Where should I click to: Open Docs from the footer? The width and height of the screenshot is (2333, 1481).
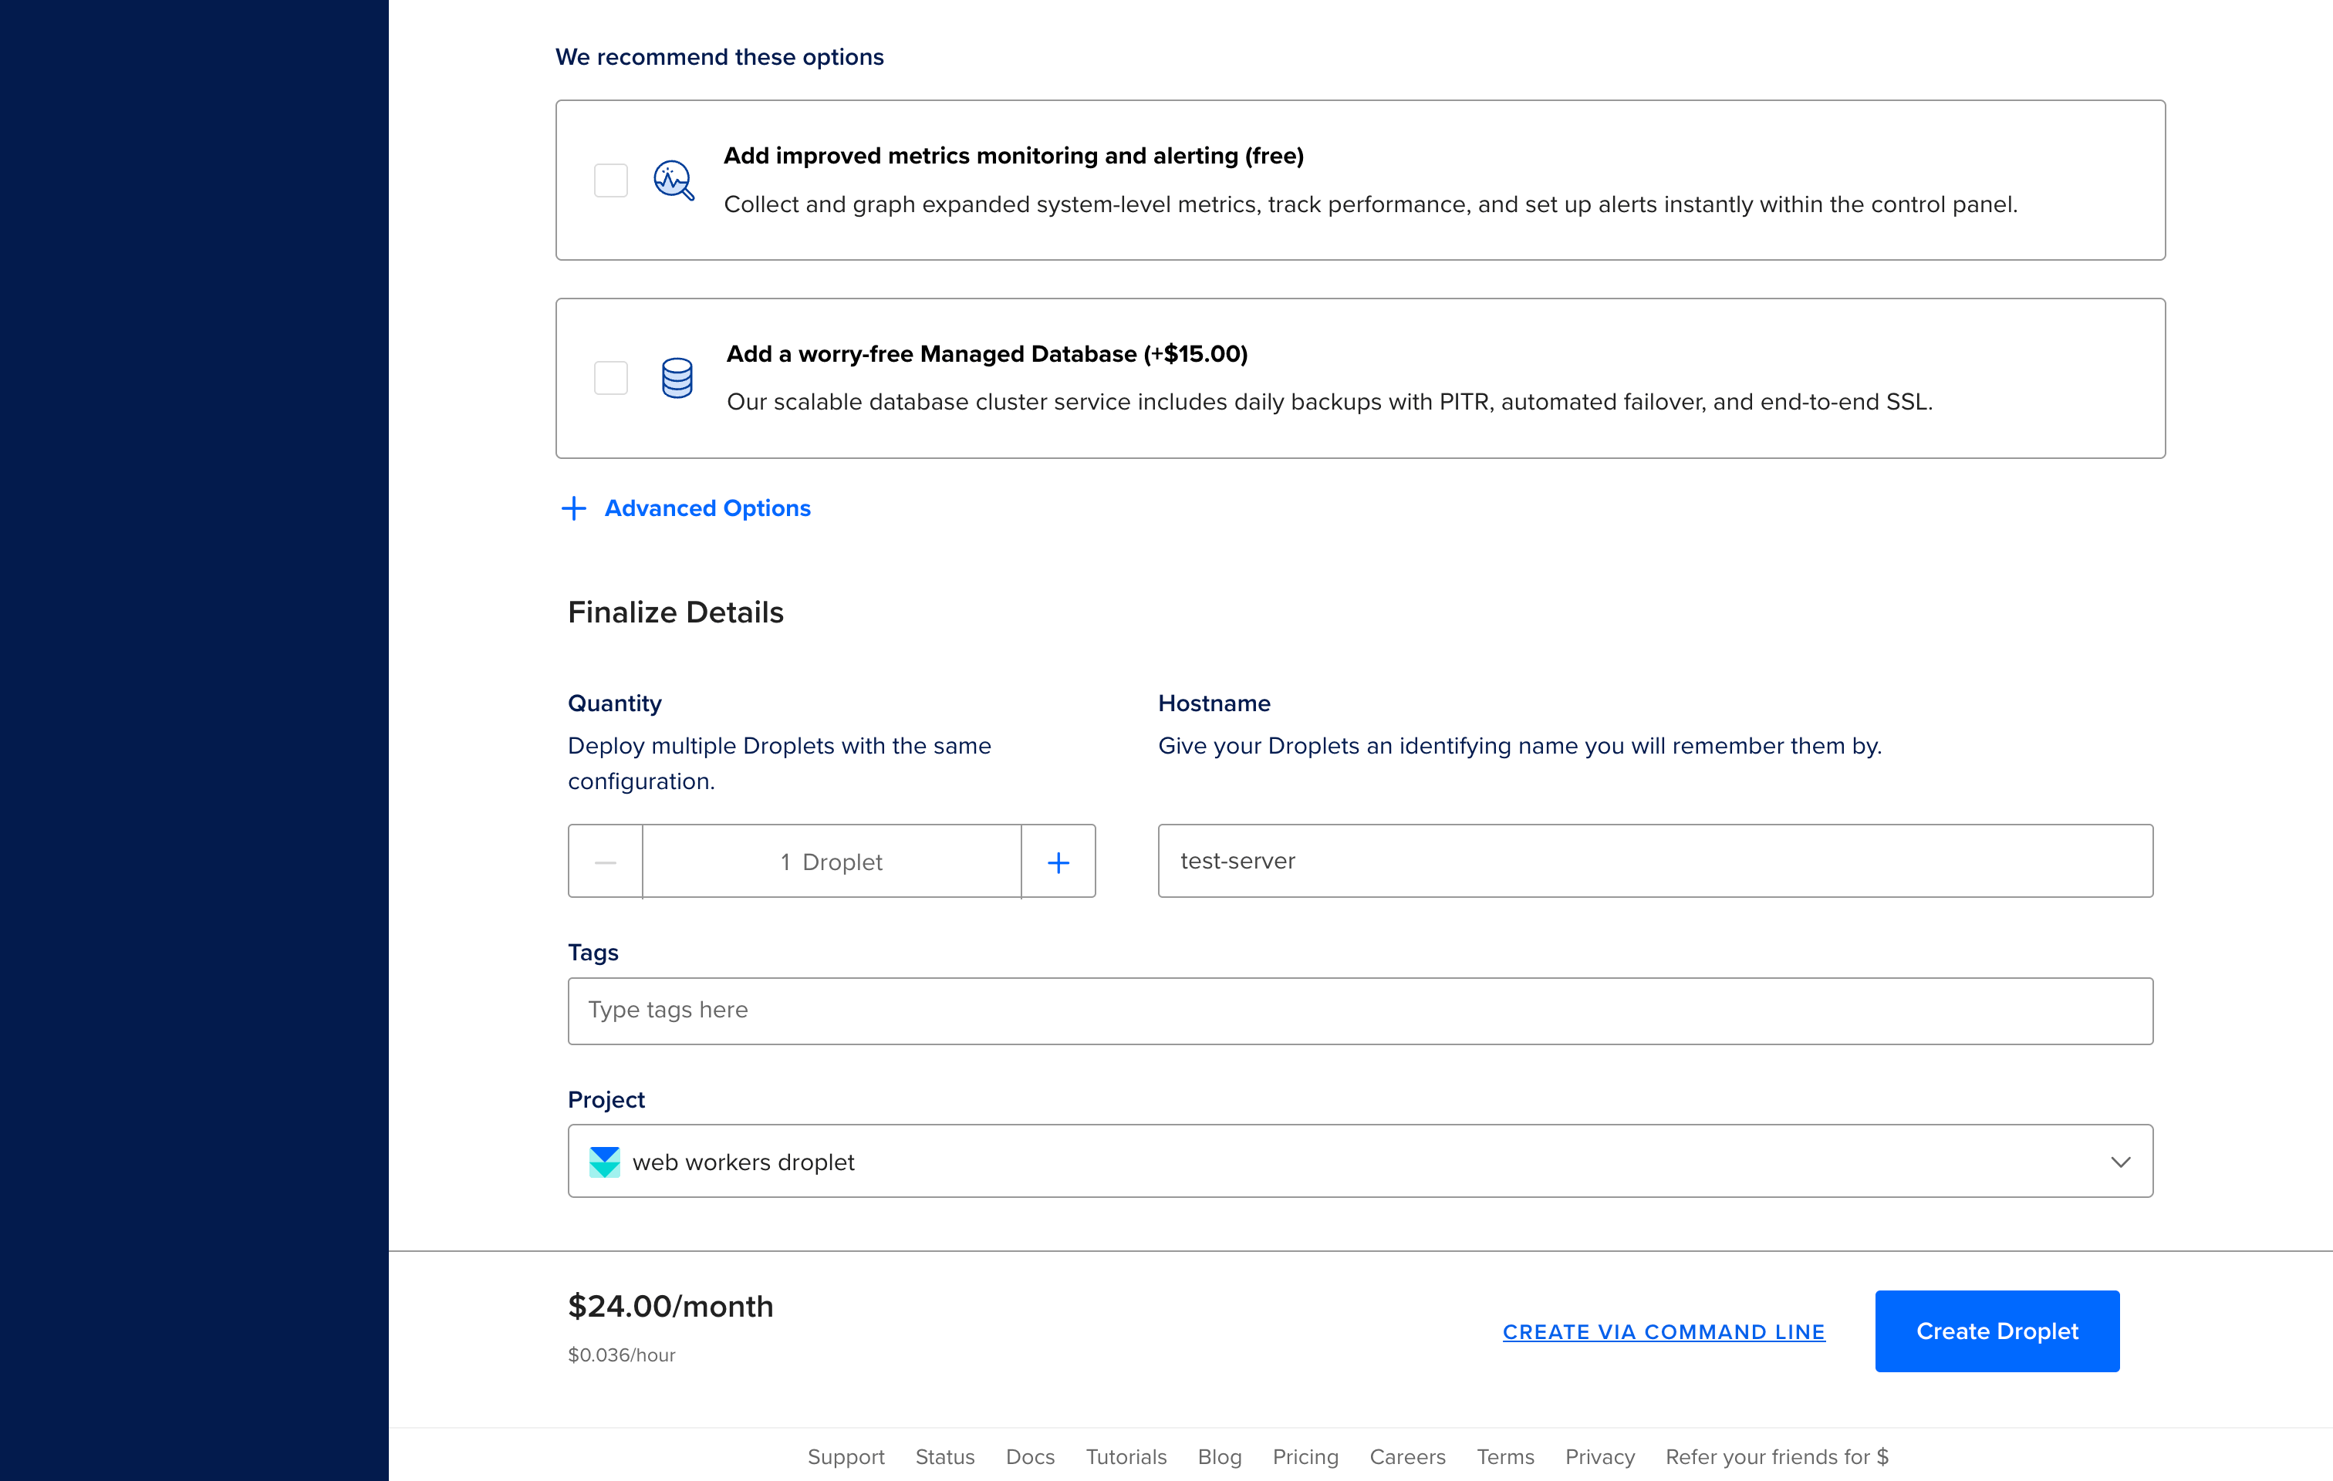tap(1029, 1457)
